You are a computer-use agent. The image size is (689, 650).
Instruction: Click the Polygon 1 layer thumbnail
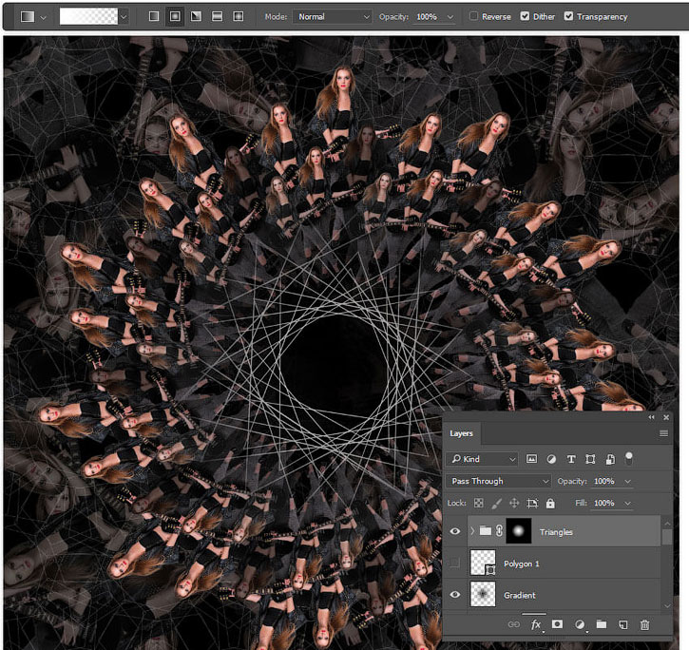[483, 563]
